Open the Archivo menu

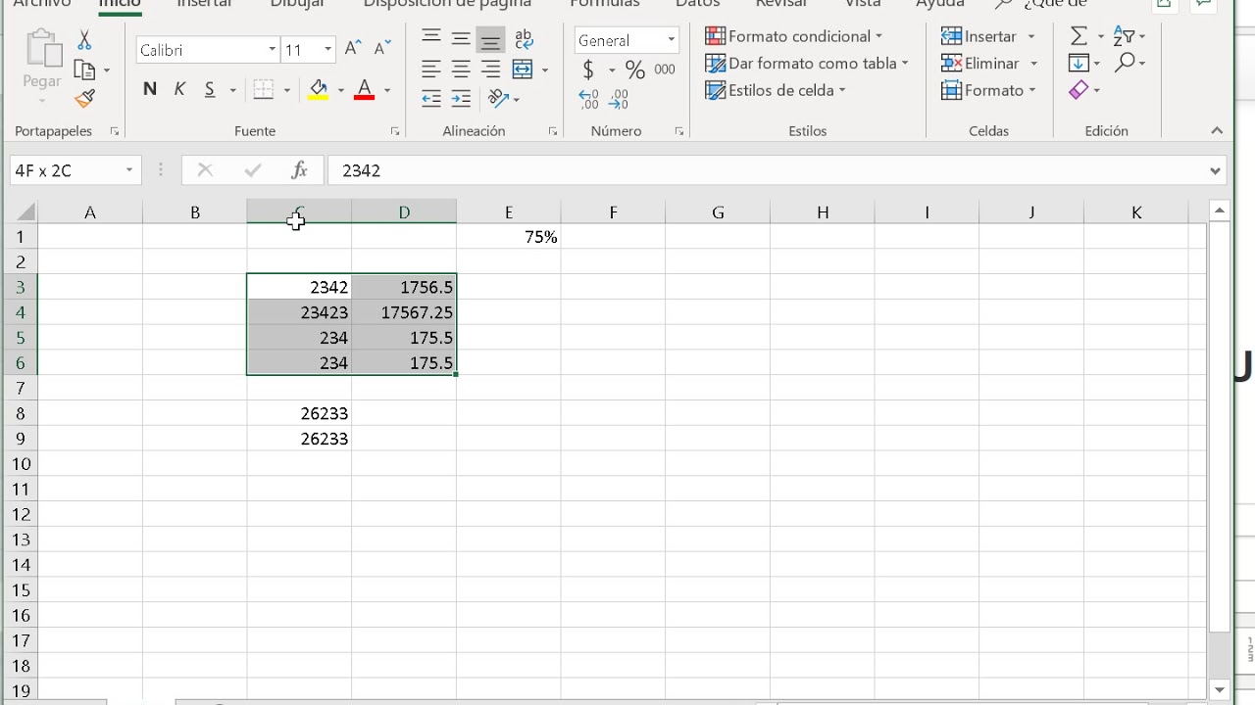click(x=41, y=4)
